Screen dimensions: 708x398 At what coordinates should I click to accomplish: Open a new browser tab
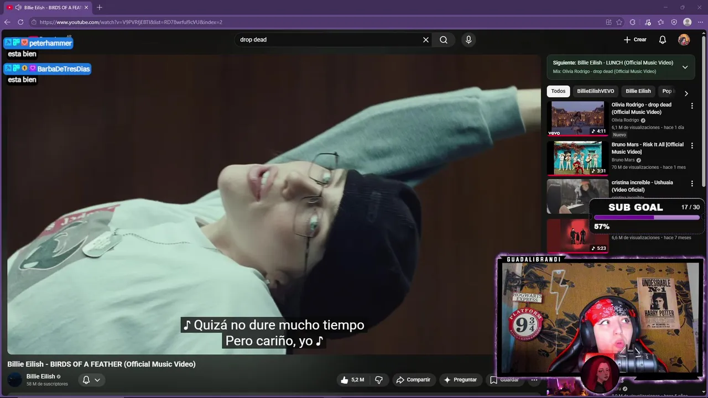click(x=100, y=7)
